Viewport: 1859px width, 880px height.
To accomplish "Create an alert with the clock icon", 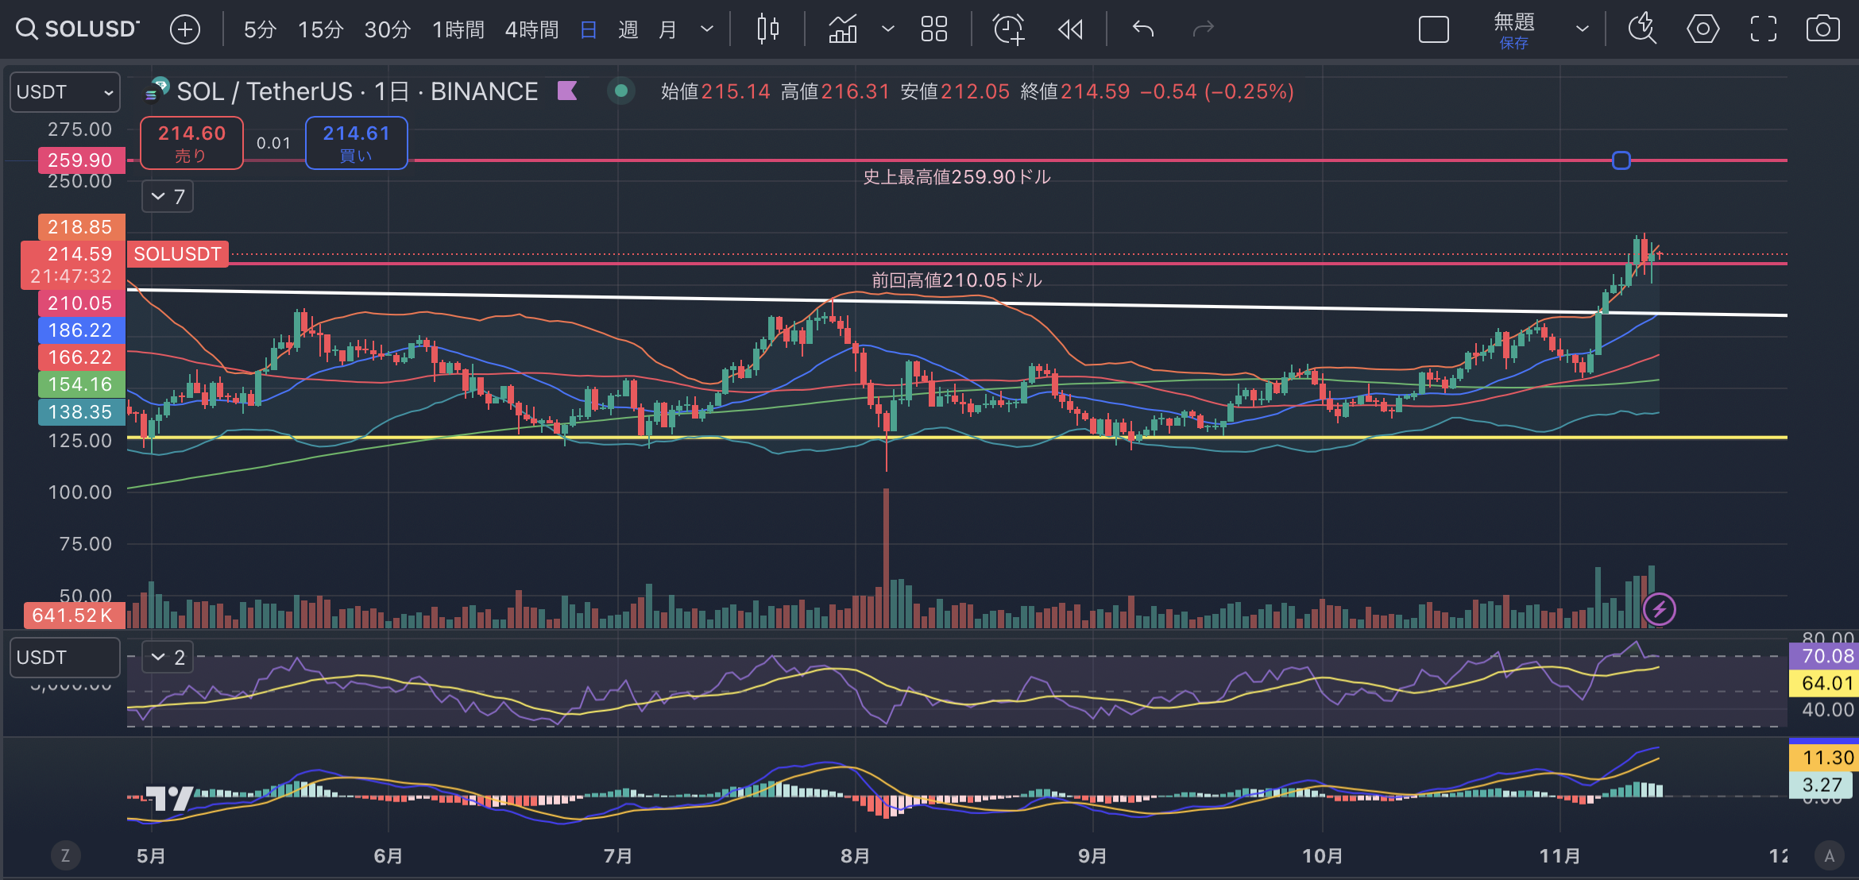I will (x=1009, y=29).
